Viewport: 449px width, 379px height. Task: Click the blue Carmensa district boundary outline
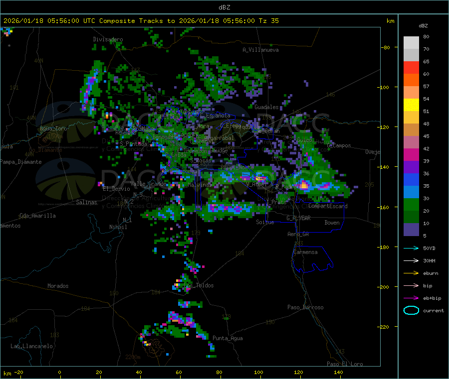[x=312, y=259]
